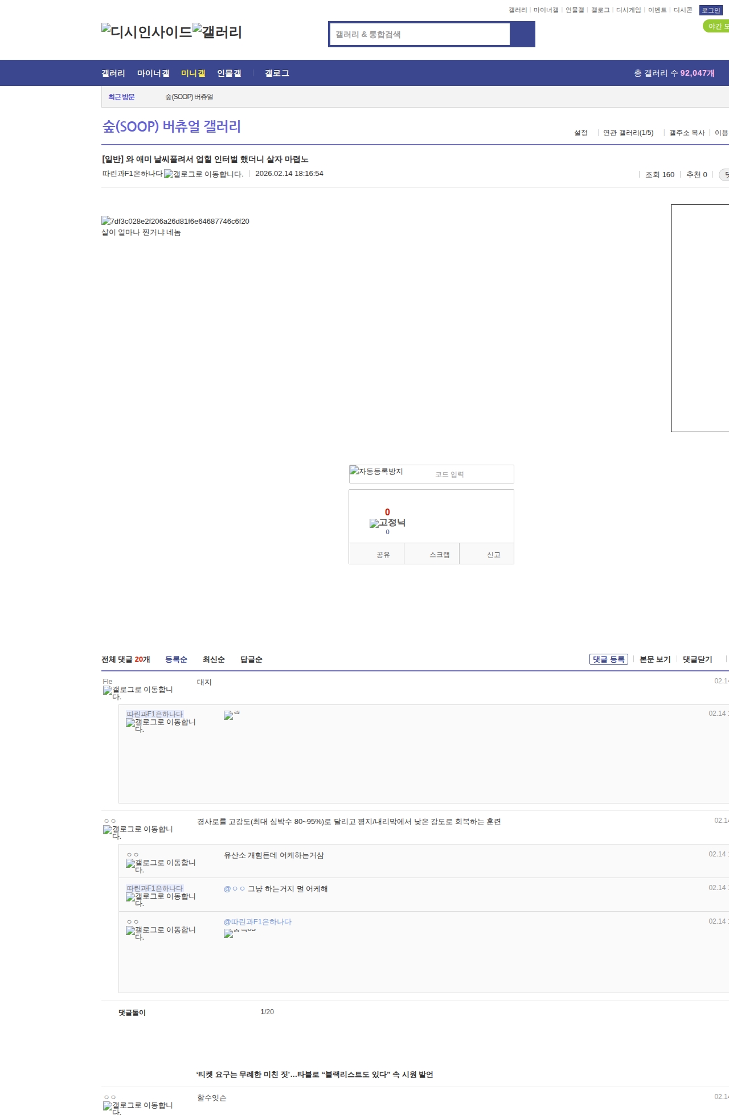This screenshot has height=1115, width=729.
Task: Click 갤로그 icon next to 경사로를 고강도 comment
Action: coord(138,832)
